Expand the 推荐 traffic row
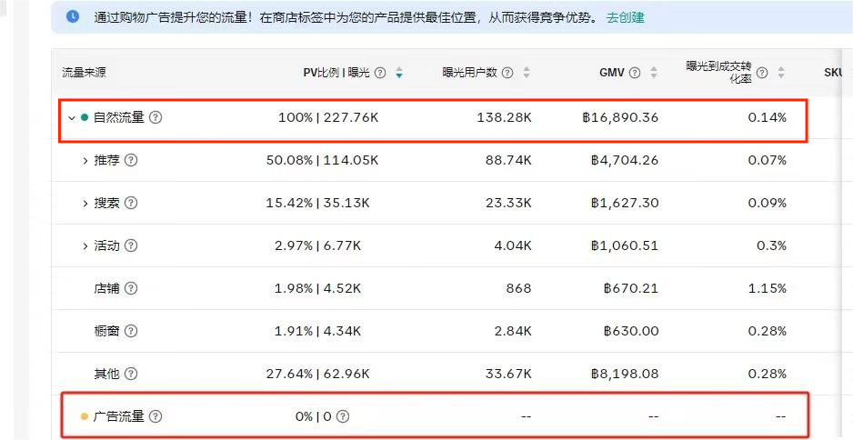Image resolution: width=853 pixels, height=440 pixels. click(x=85, y=160)
